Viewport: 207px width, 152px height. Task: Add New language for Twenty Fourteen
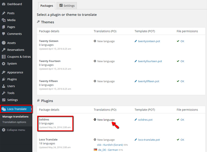(x=106, y=61)
